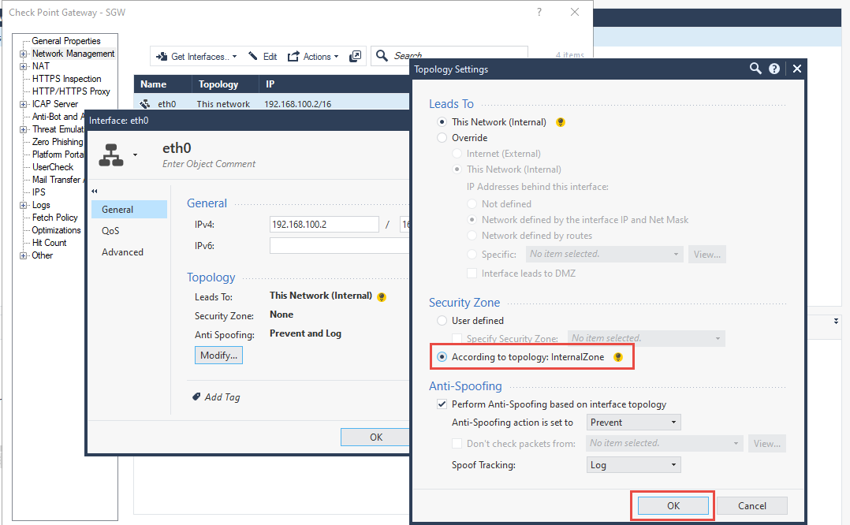Click the IPv6 address field

point(339,245)
